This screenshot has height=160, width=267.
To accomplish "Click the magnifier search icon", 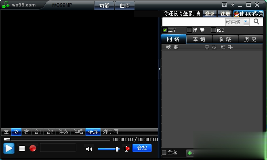I will pos(256,22).
